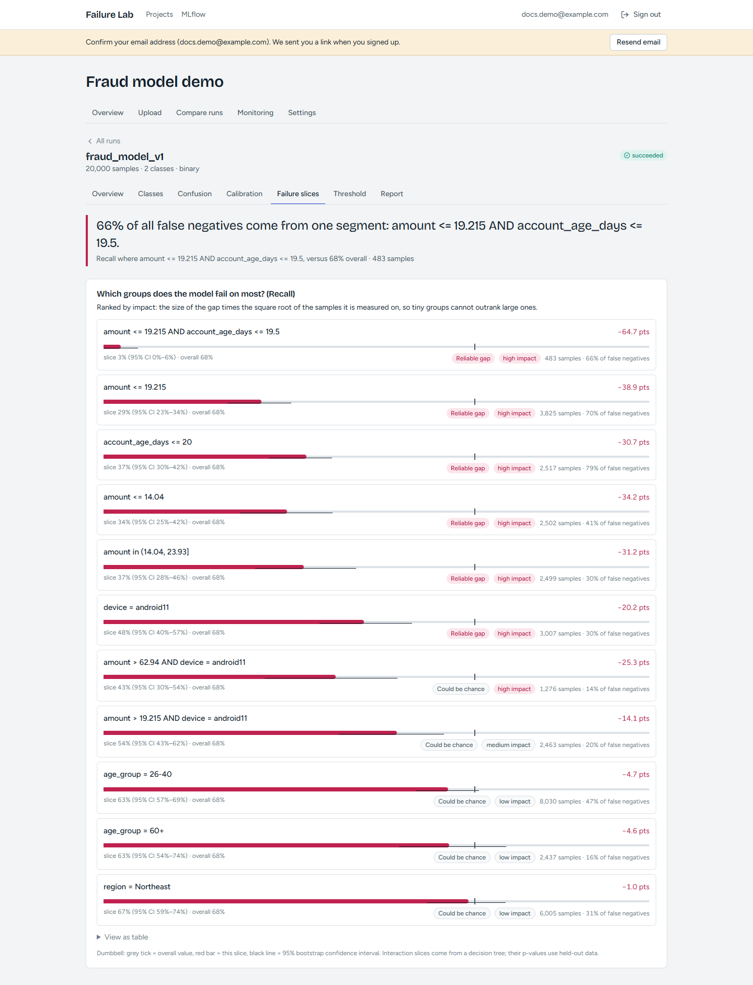Click the low impact badge on region = Northeast
The image size is (753, 985).
pos(515,914)
